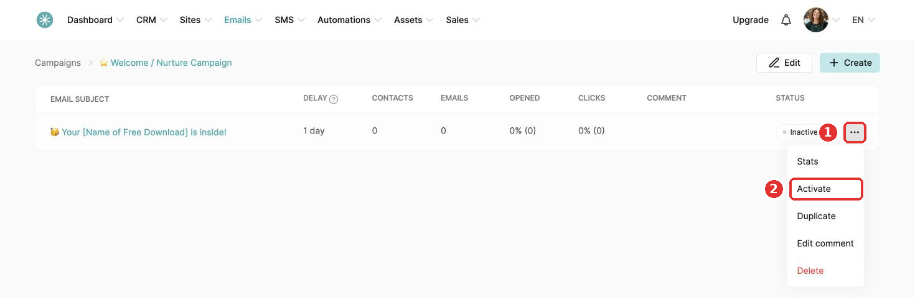Click the CONTACTS column header
This screenshot has height=298, width=915.
click(x=392, y=98)
